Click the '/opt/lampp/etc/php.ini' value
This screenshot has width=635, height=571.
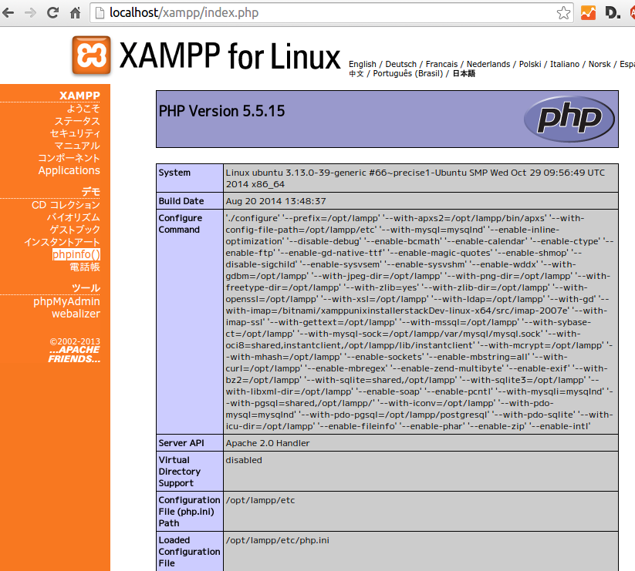point(278,540)
